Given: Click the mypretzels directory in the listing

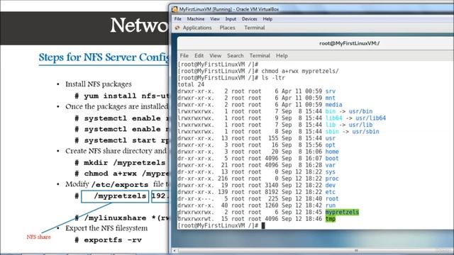Looking at the screenshot, I should 342,212.
